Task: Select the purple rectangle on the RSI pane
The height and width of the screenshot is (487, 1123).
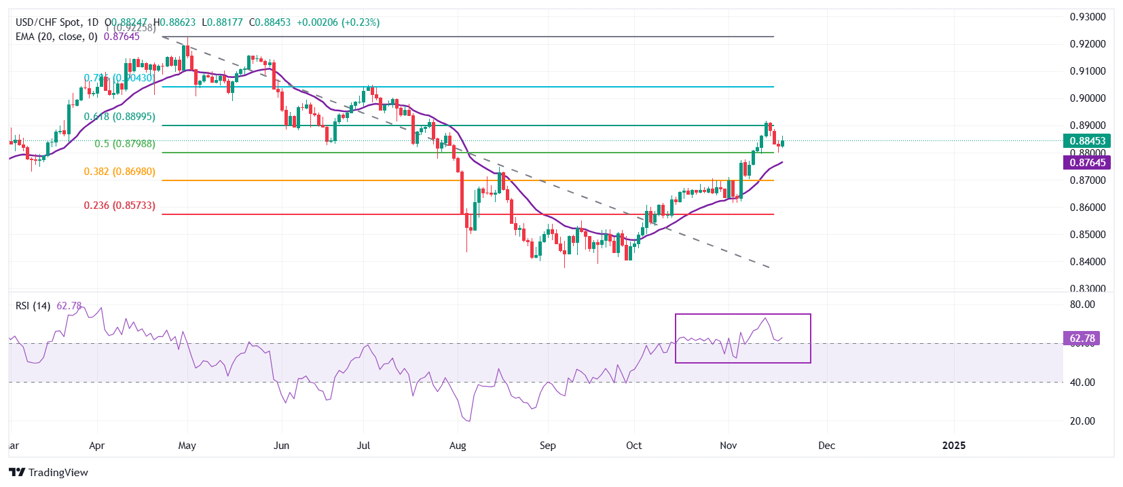Action: click(x=743, y=315)
